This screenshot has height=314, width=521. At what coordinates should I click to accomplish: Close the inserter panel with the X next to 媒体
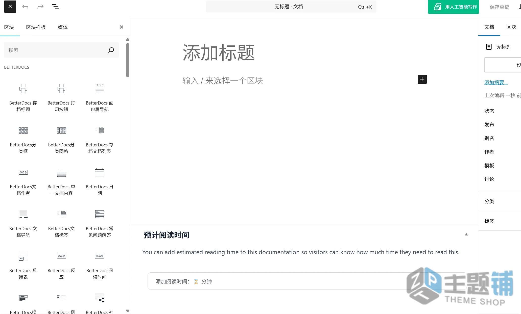122,27
